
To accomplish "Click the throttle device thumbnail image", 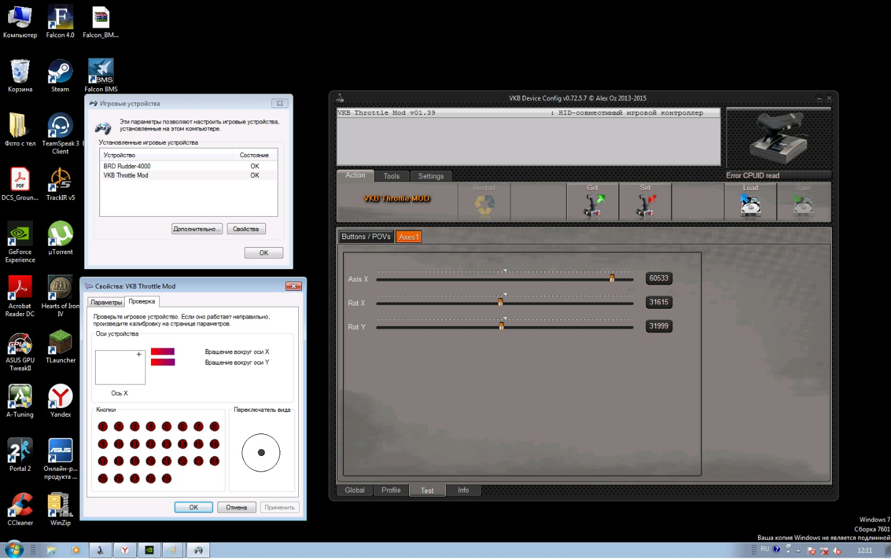I will coord(779,139).
